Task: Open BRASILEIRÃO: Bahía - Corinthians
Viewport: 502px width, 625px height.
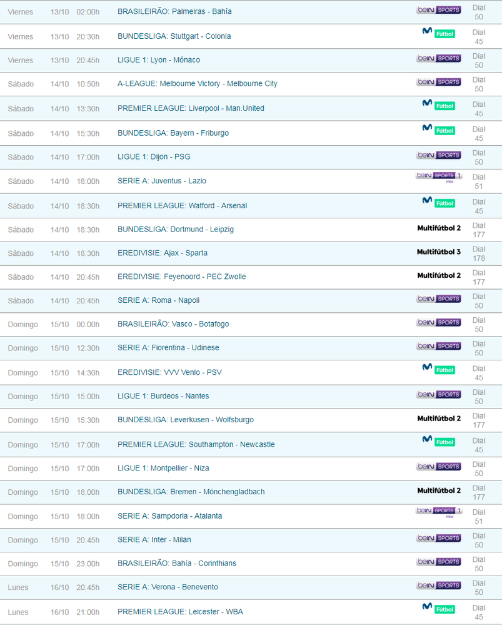Action: pyautogui.click(x=177, y=564)
